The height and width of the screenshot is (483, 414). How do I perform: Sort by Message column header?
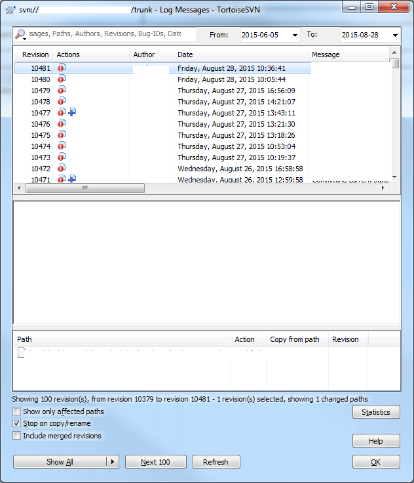point(348,54)
